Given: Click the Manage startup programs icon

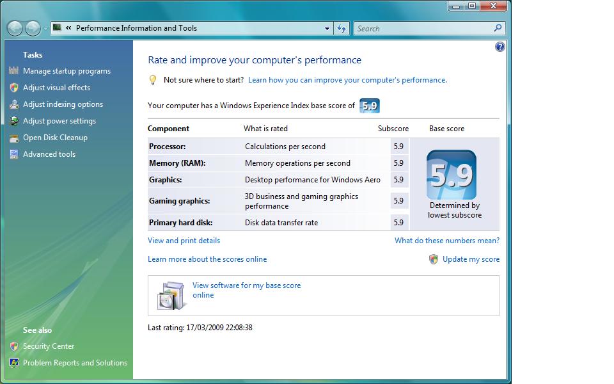Looking at the screenshot, I should (x=13, y=70).
